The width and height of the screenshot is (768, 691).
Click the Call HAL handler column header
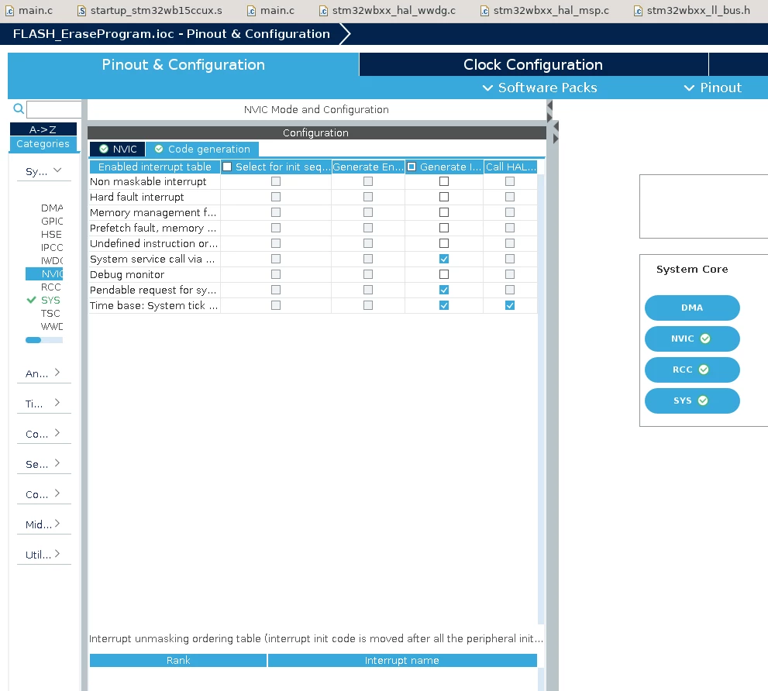(x=511, y=167)
